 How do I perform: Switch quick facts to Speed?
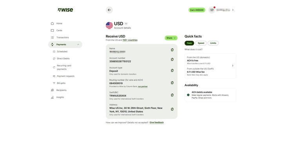(201, 43)
